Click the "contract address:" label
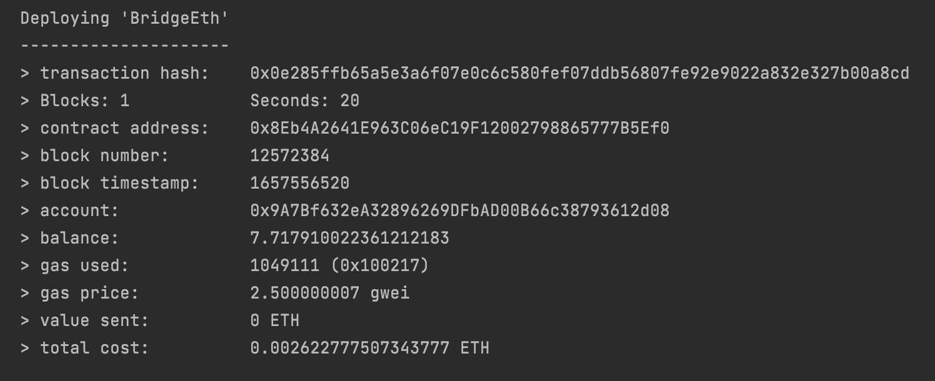Screen dimensions: 935x381 pos(125,128)
